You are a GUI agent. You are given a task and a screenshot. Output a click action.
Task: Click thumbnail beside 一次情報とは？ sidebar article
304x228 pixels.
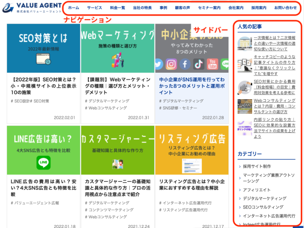245,44
